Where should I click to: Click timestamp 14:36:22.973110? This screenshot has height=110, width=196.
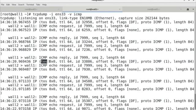(x=16, y=101)
